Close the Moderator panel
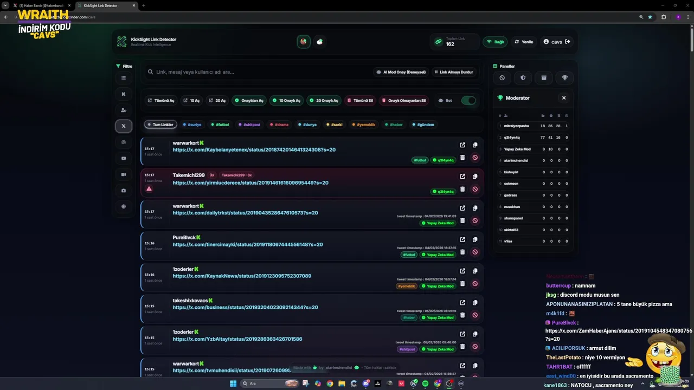The image size is (694, 390). [564, 98]
